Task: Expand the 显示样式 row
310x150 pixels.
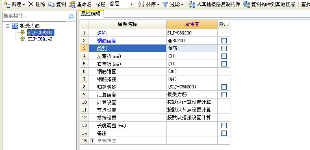Action: pyautogui.click(x=93, y=141)
